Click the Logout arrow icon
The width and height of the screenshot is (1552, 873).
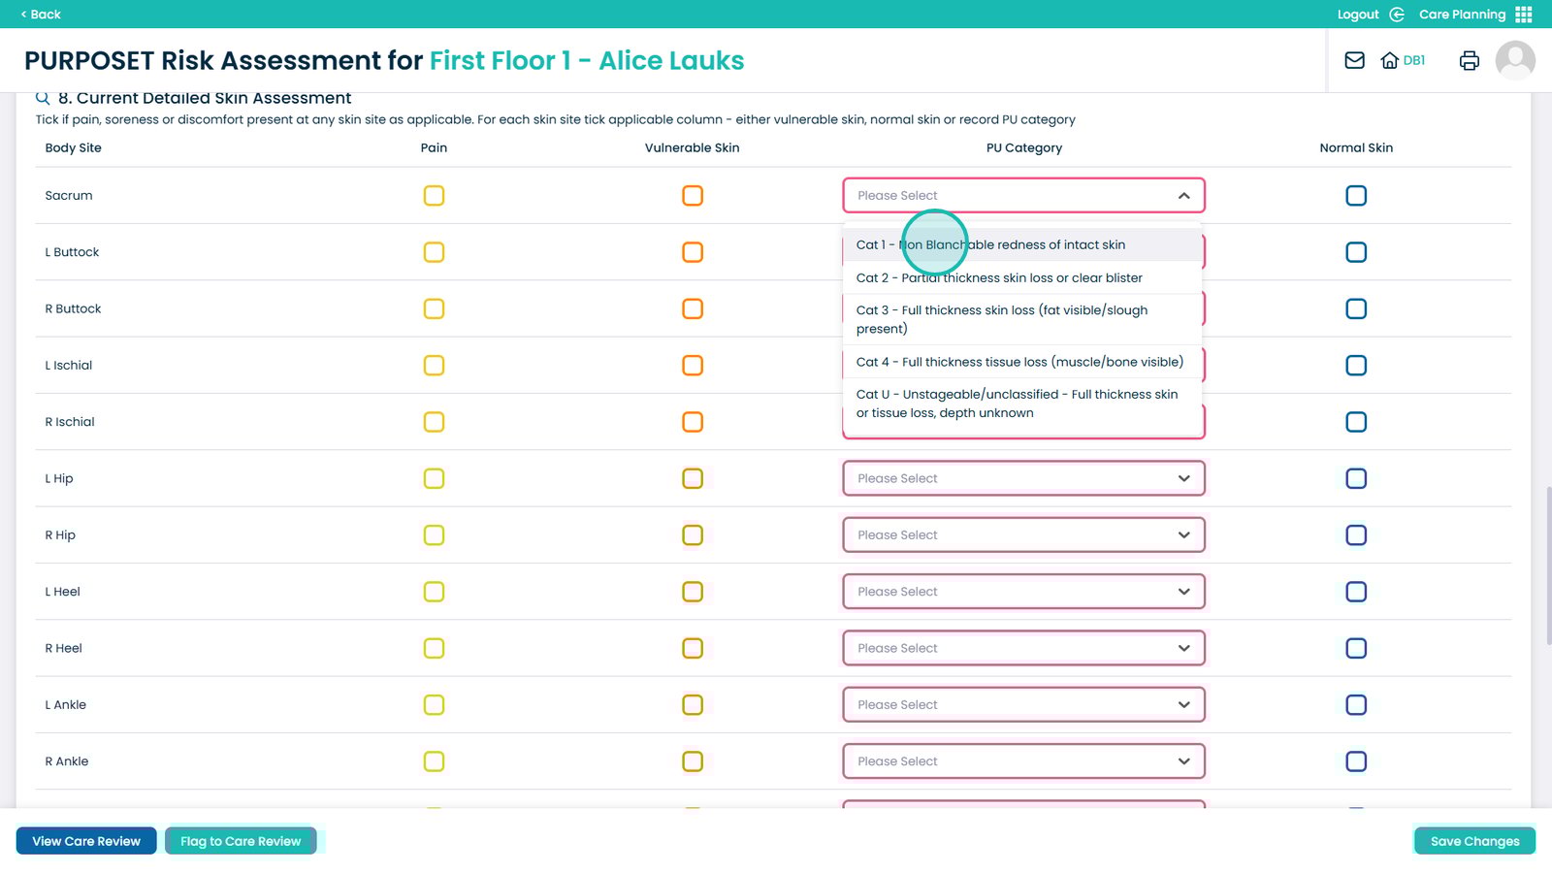[x=1397, y=15]
